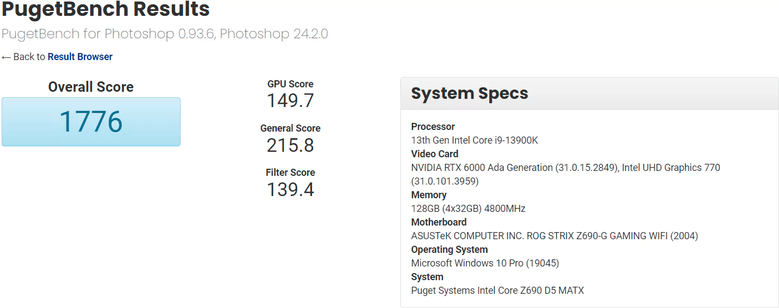This screenshot has height=308, width=779.
Task: Click the GPU Score value 149.7
Action: coord(290,101)
